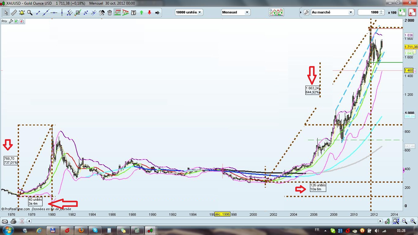Toggle the triangle pattern drawing tool
Image resolution: width=418 pixels, height=235 pixels.
125,13
